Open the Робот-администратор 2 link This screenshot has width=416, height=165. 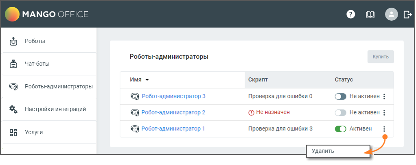point(173,112)
